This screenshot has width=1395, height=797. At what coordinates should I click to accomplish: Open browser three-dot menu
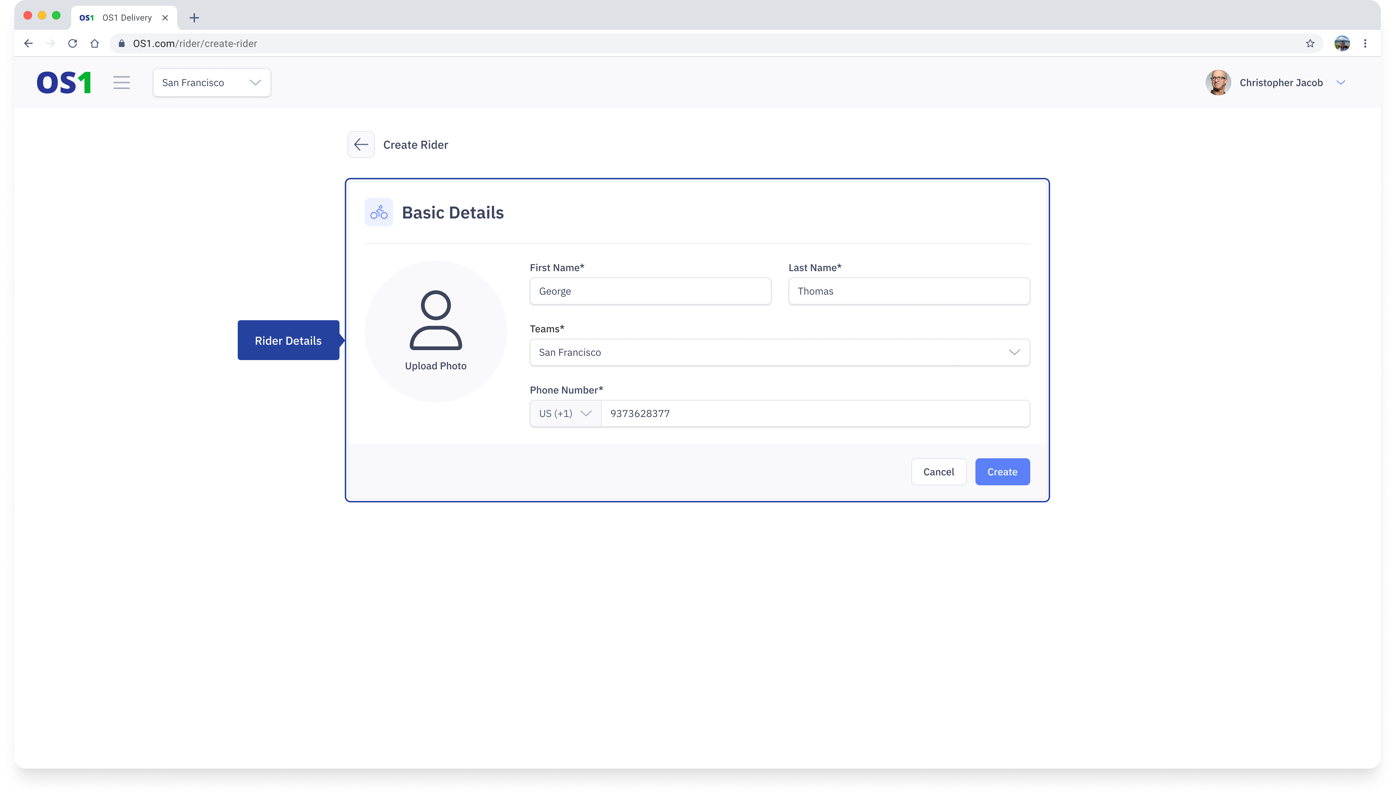pyautogui.click(x=1365, y=43)
